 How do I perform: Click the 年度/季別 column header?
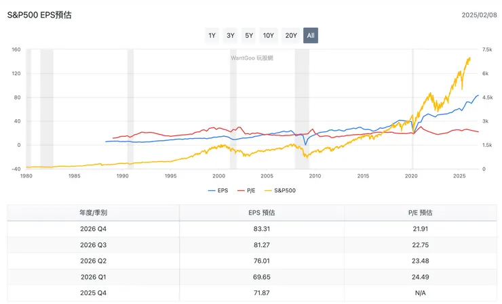(x=93, y=213)
